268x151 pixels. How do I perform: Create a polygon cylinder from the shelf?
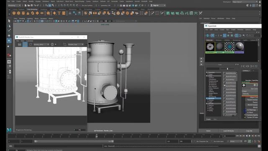coord(23,13)
